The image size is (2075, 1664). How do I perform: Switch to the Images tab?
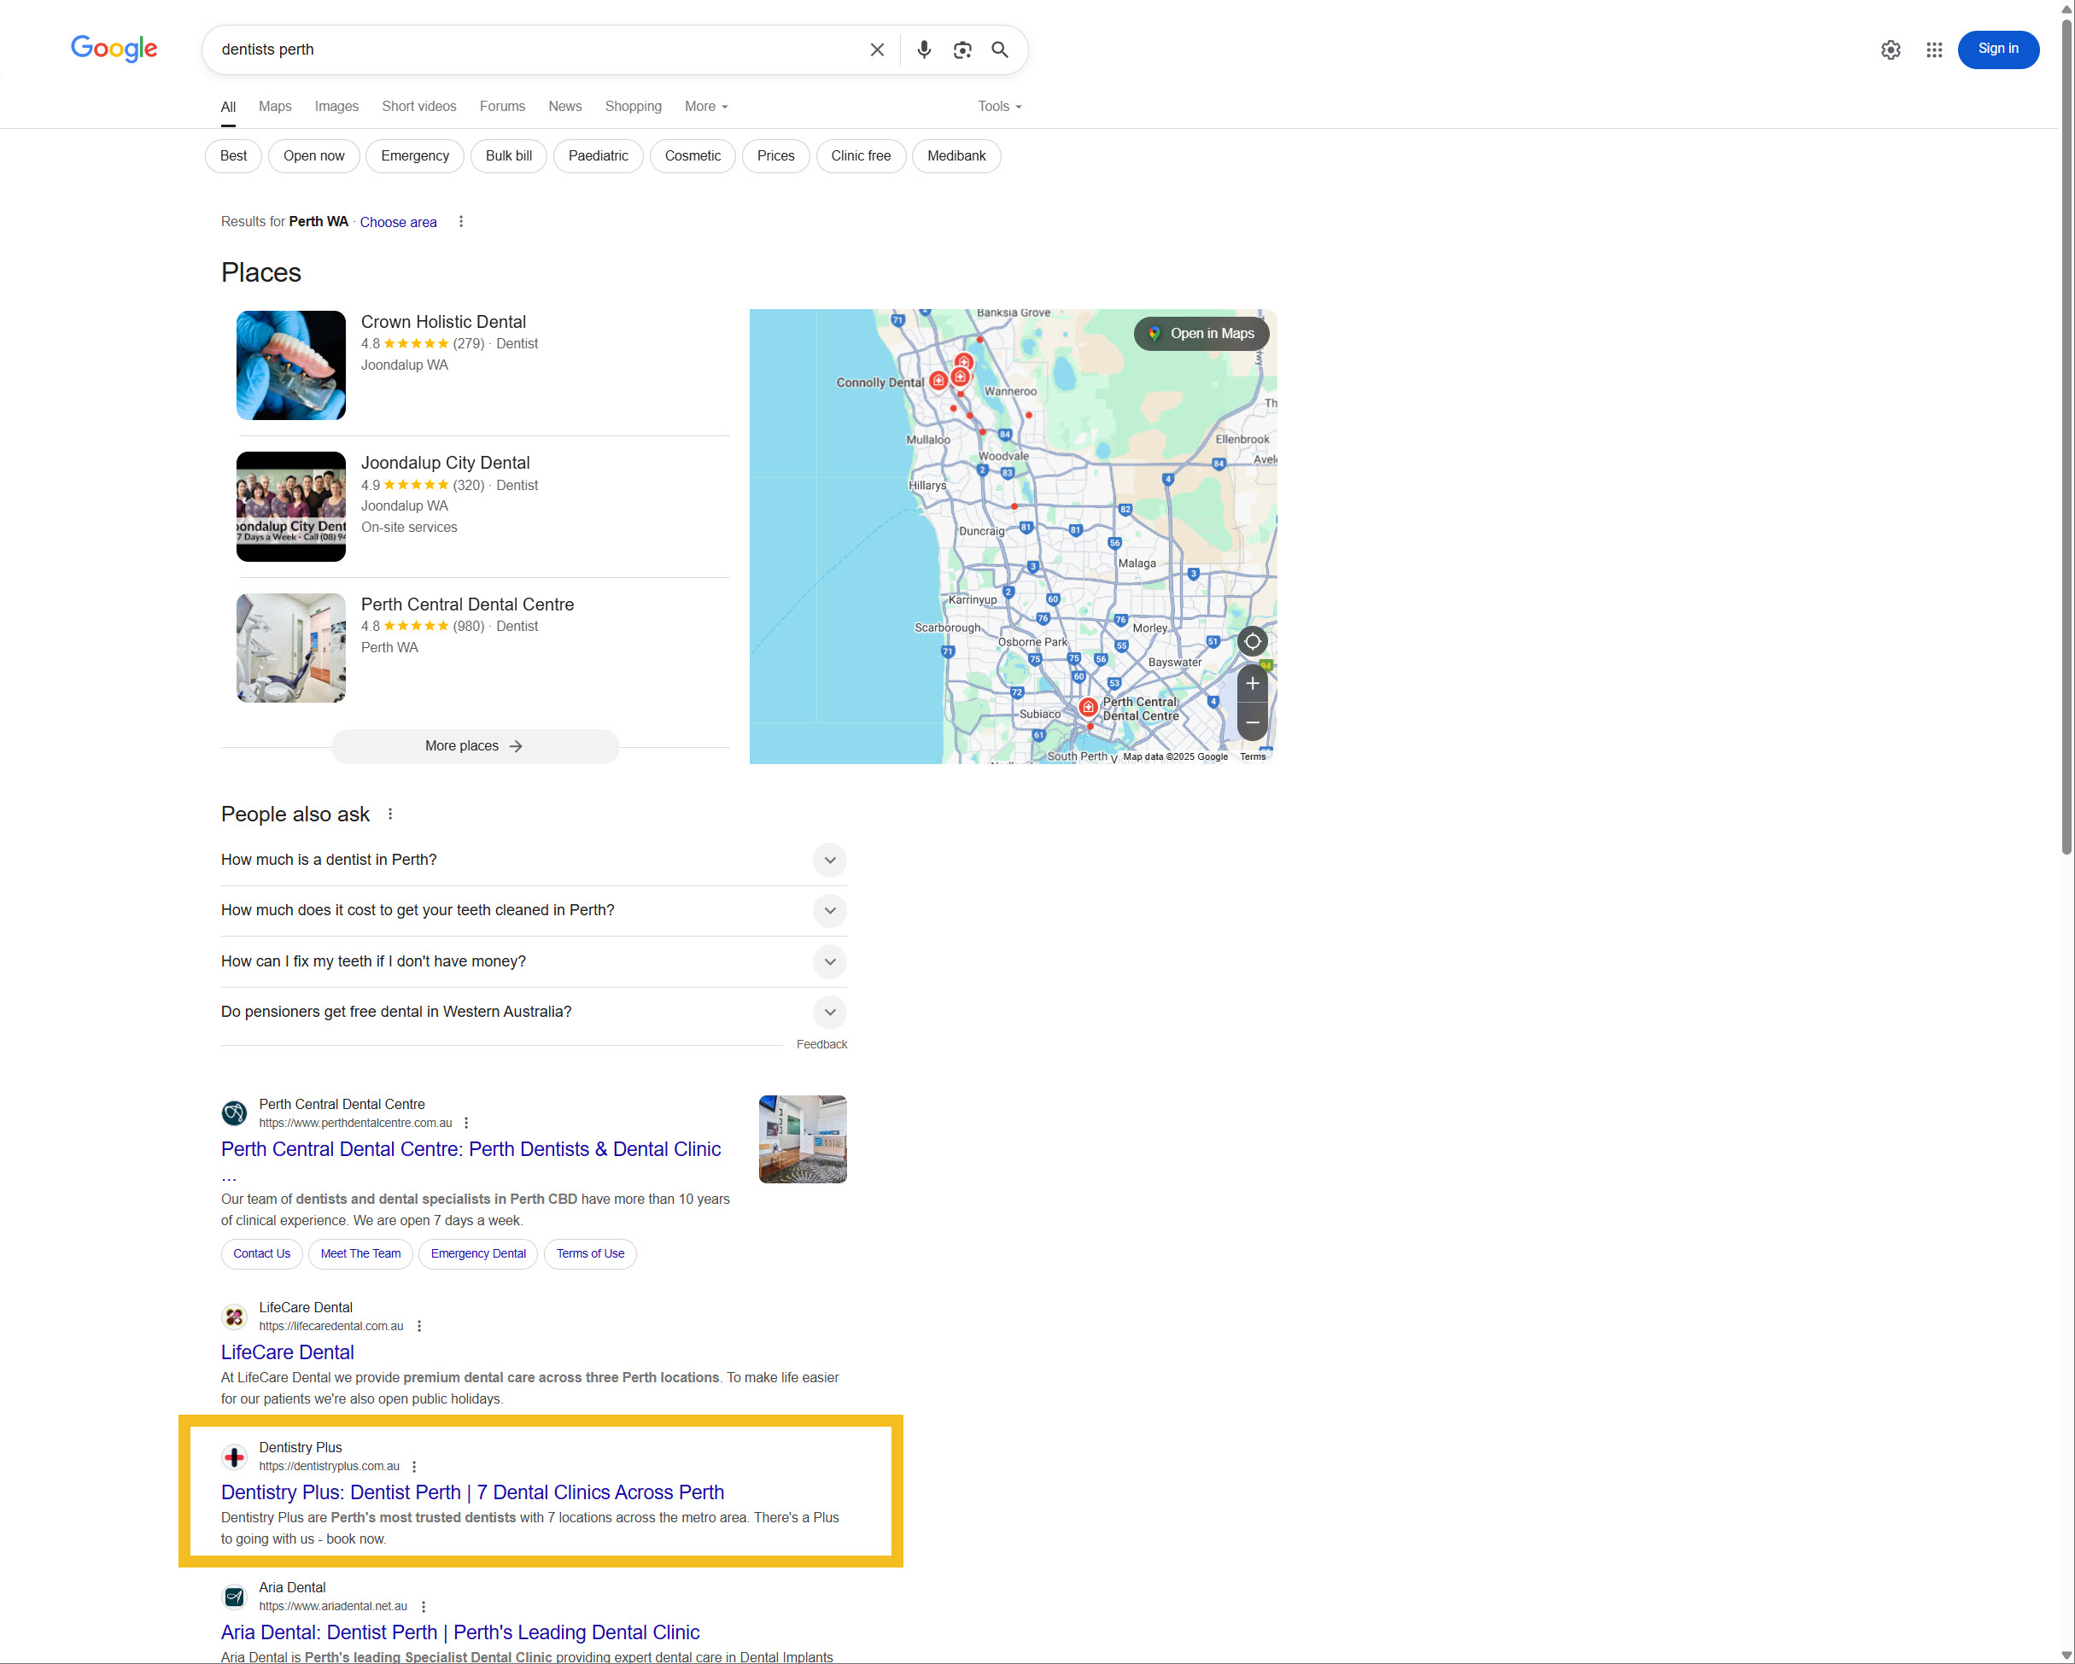[x=336, y=107]
